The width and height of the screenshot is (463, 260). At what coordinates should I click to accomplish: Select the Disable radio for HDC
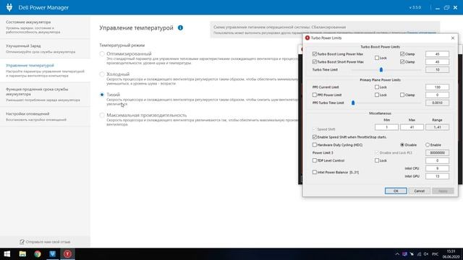coord(402,144)
